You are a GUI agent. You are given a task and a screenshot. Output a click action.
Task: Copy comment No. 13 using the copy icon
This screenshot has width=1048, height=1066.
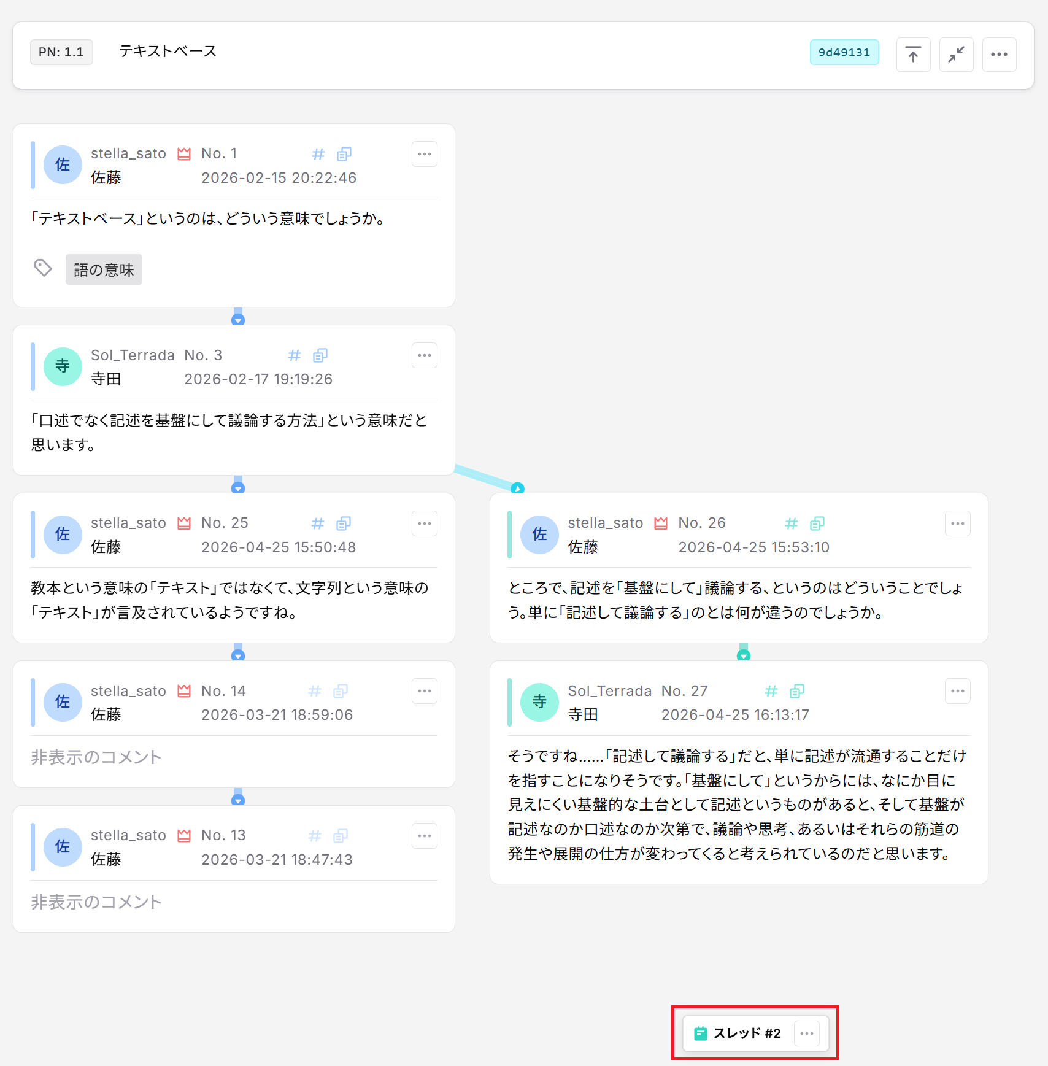point(341,836)
